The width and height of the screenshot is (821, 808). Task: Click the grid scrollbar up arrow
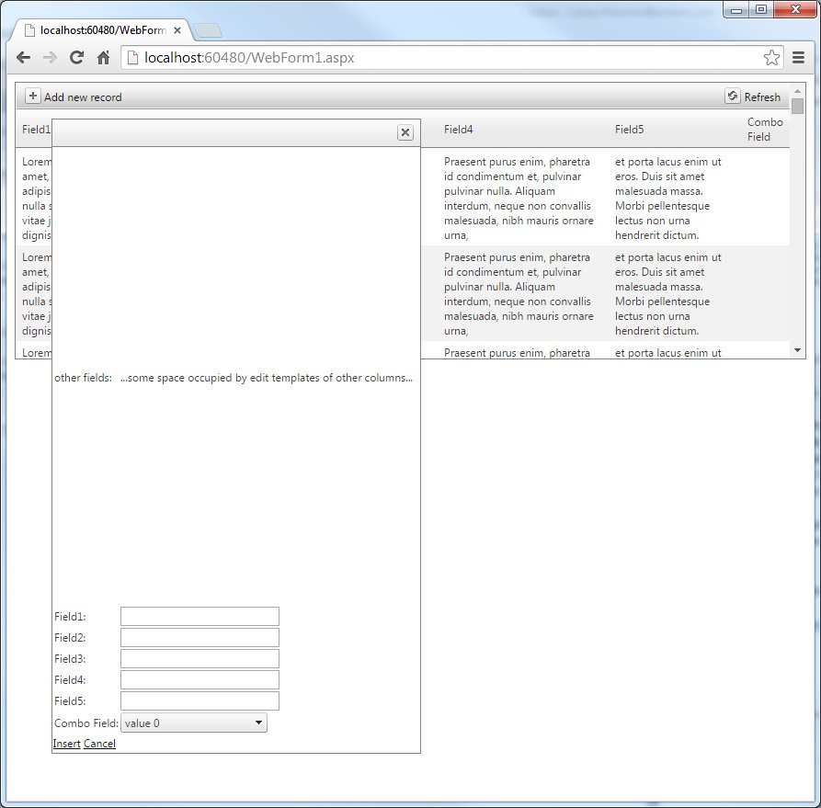click(797, 91)
